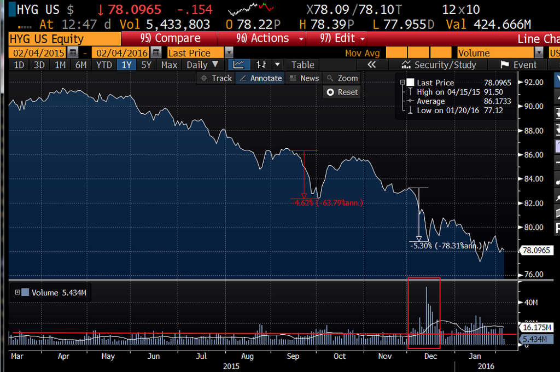The width and height of the screenshot is (560, 372).
Task: Select the 1M period
Action: pos(60,65)
